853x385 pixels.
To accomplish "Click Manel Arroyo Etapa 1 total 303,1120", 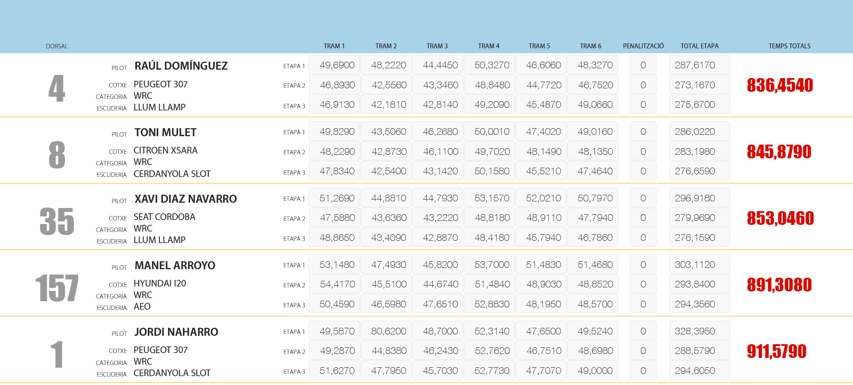I will [x=699, y=265].
